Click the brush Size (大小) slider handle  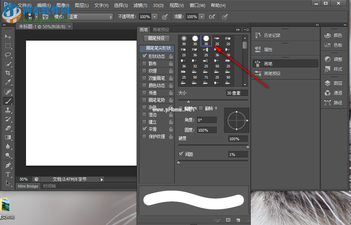tap(188, 102)
